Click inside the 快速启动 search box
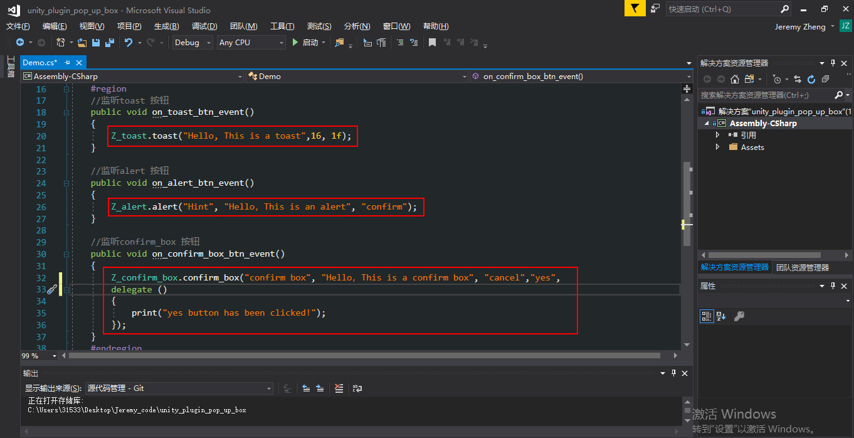The image size is (854, 438). click(x=721, y=9)
